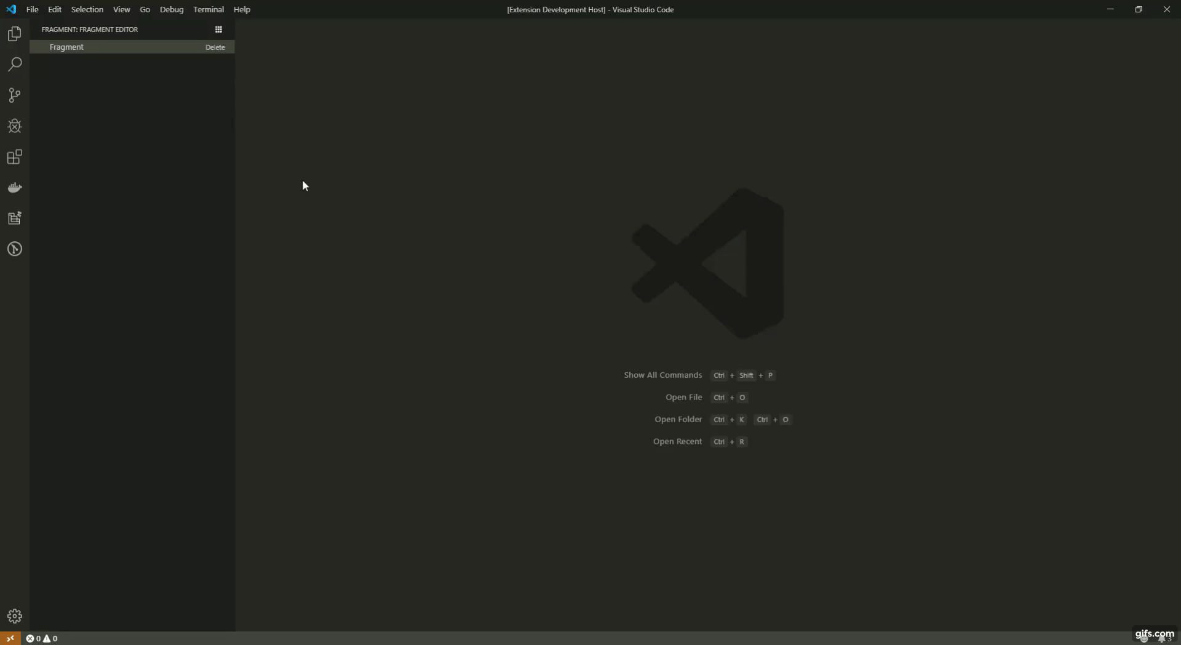Click the 'FRAGMENT: FRAGMENT EDITOR' panel title
Screen dimensions: 1181x645
coord(90,30)
